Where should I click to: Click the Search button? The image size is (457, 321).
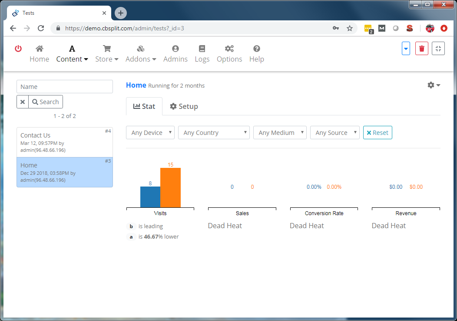46,102
